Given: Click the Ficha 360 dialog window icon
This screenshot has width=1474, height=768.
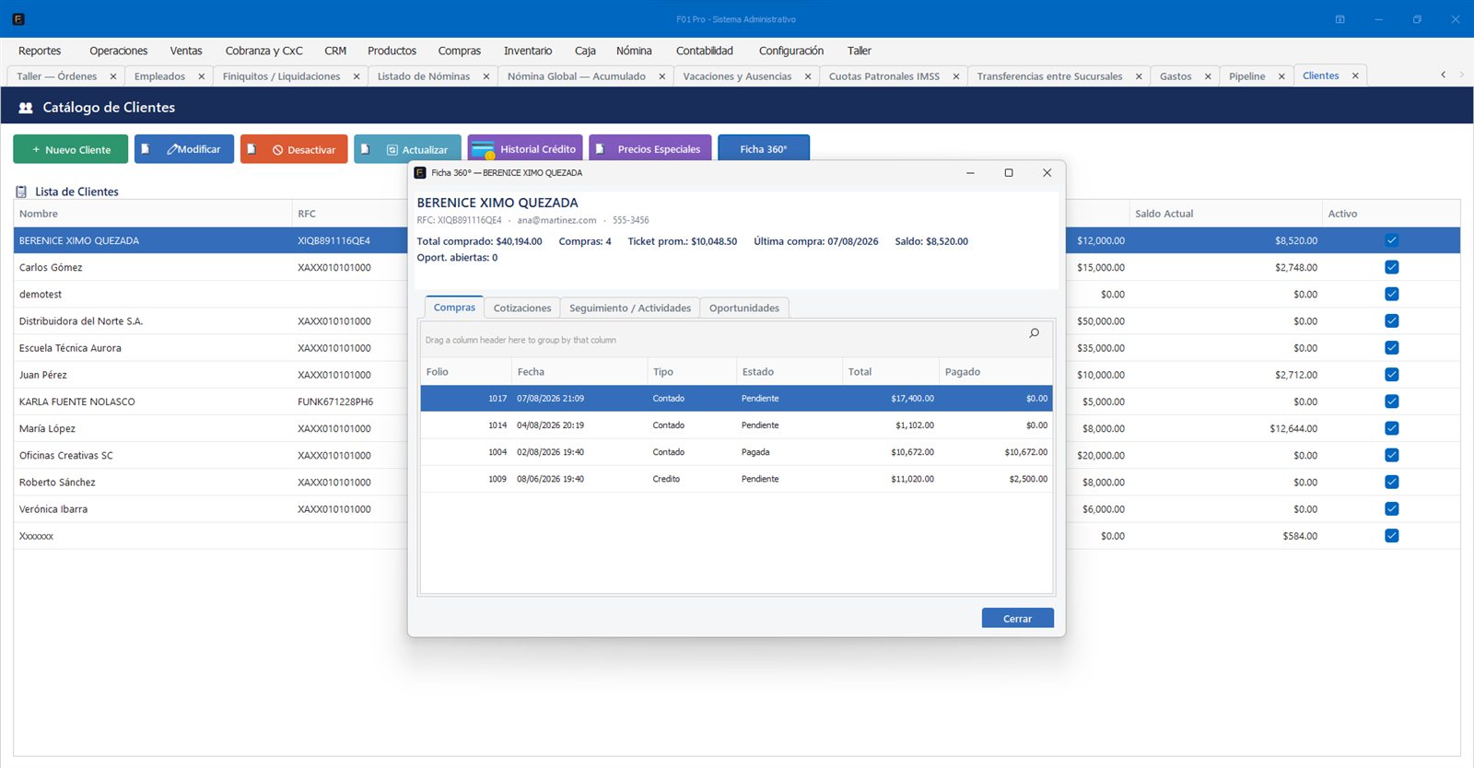Looking at the screenshot, I should point(420,173).
